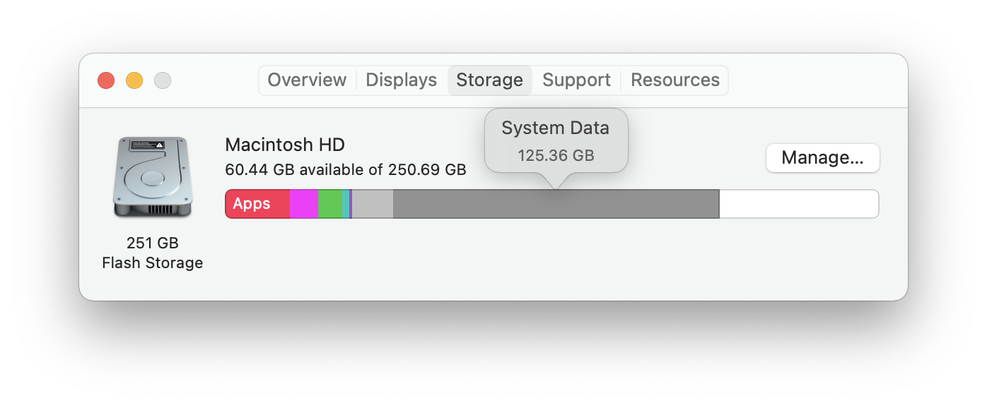Click the gray disabled zoom window button
This screenshot has width=987, height=405.
pyautogui.click(x=163, y=80)
